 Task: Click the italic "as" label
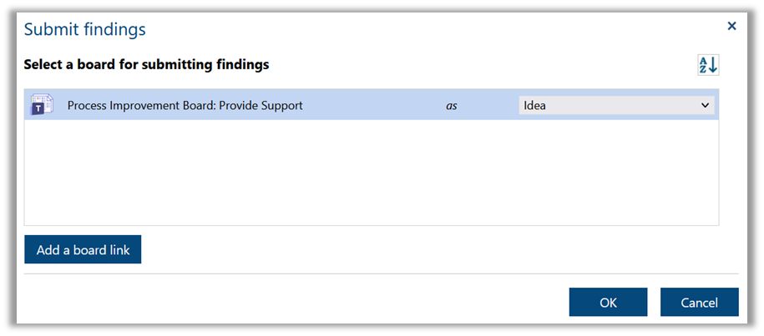pos(452,106)
